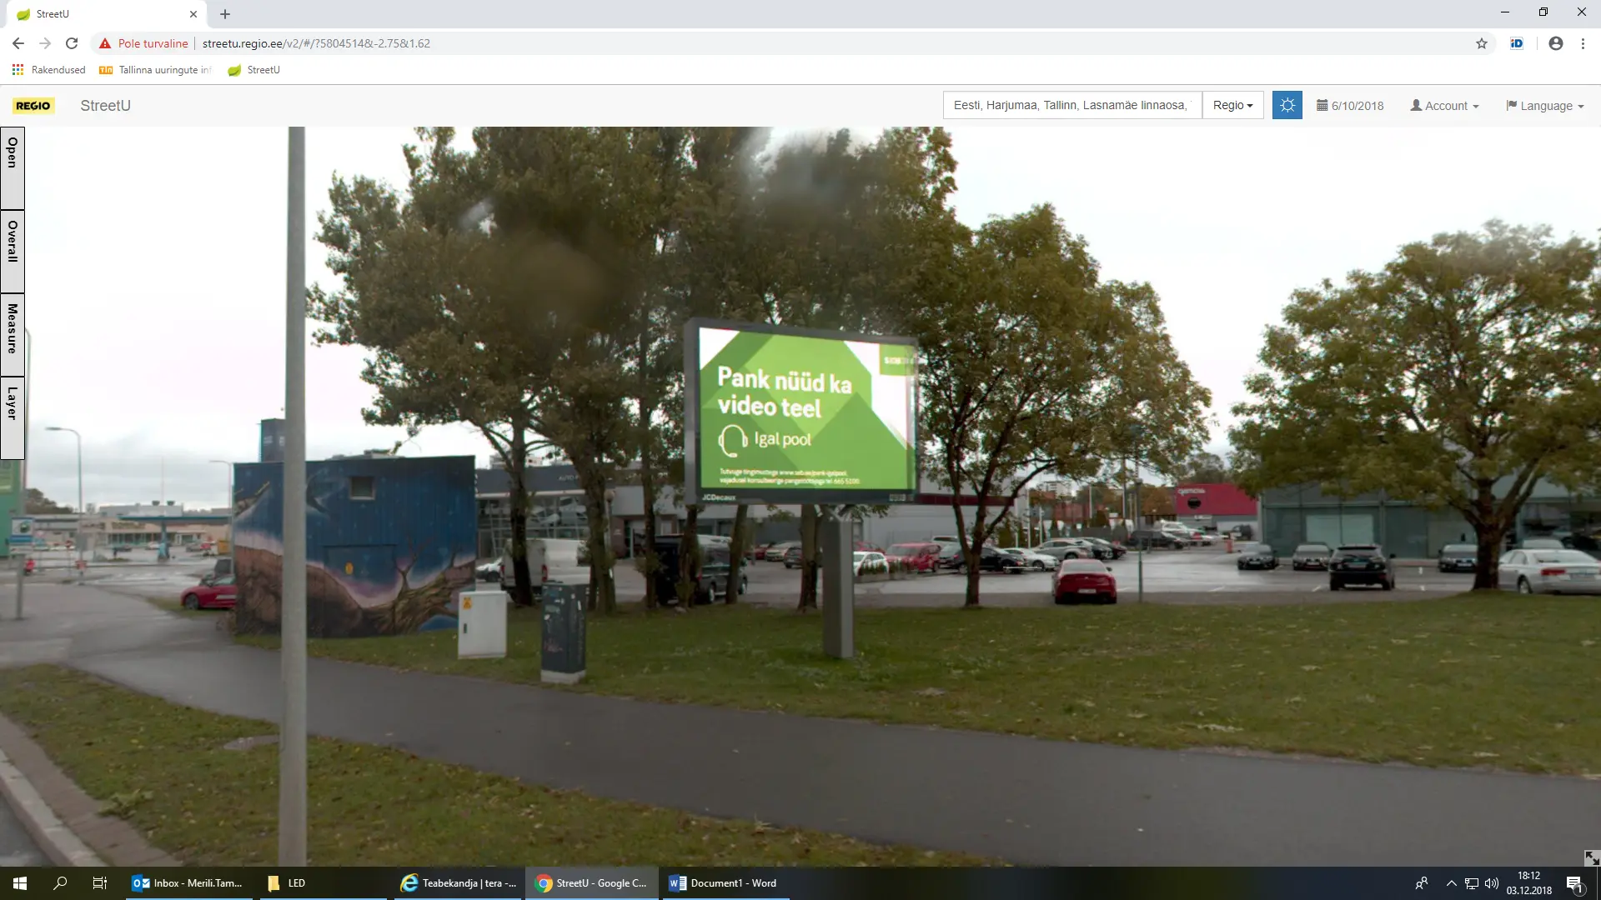Click the 6/10/2018 date button
Viewport: 1601px width, 900px height.
[1350, 106]
